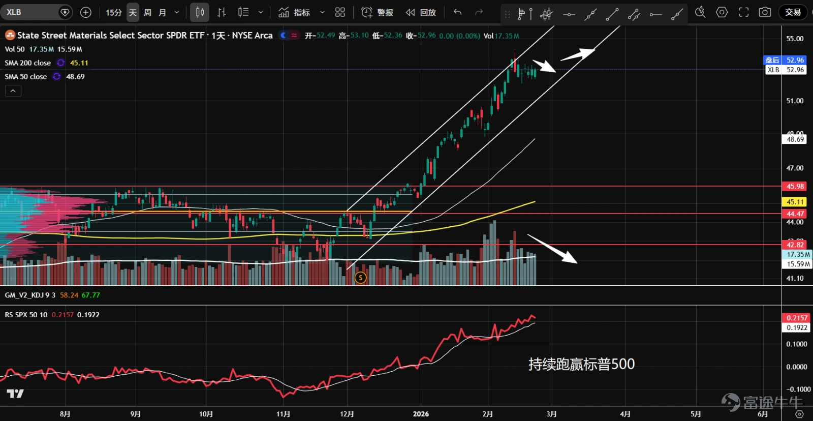This screenshot has width=813, height=421.
Task: Select the parallel channel drawing tool
Action: (634, 14)
